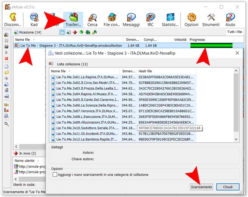Sort main list by Velocità column
The height and width of the screenshot is (197, 248).
(x=173, y=39)
